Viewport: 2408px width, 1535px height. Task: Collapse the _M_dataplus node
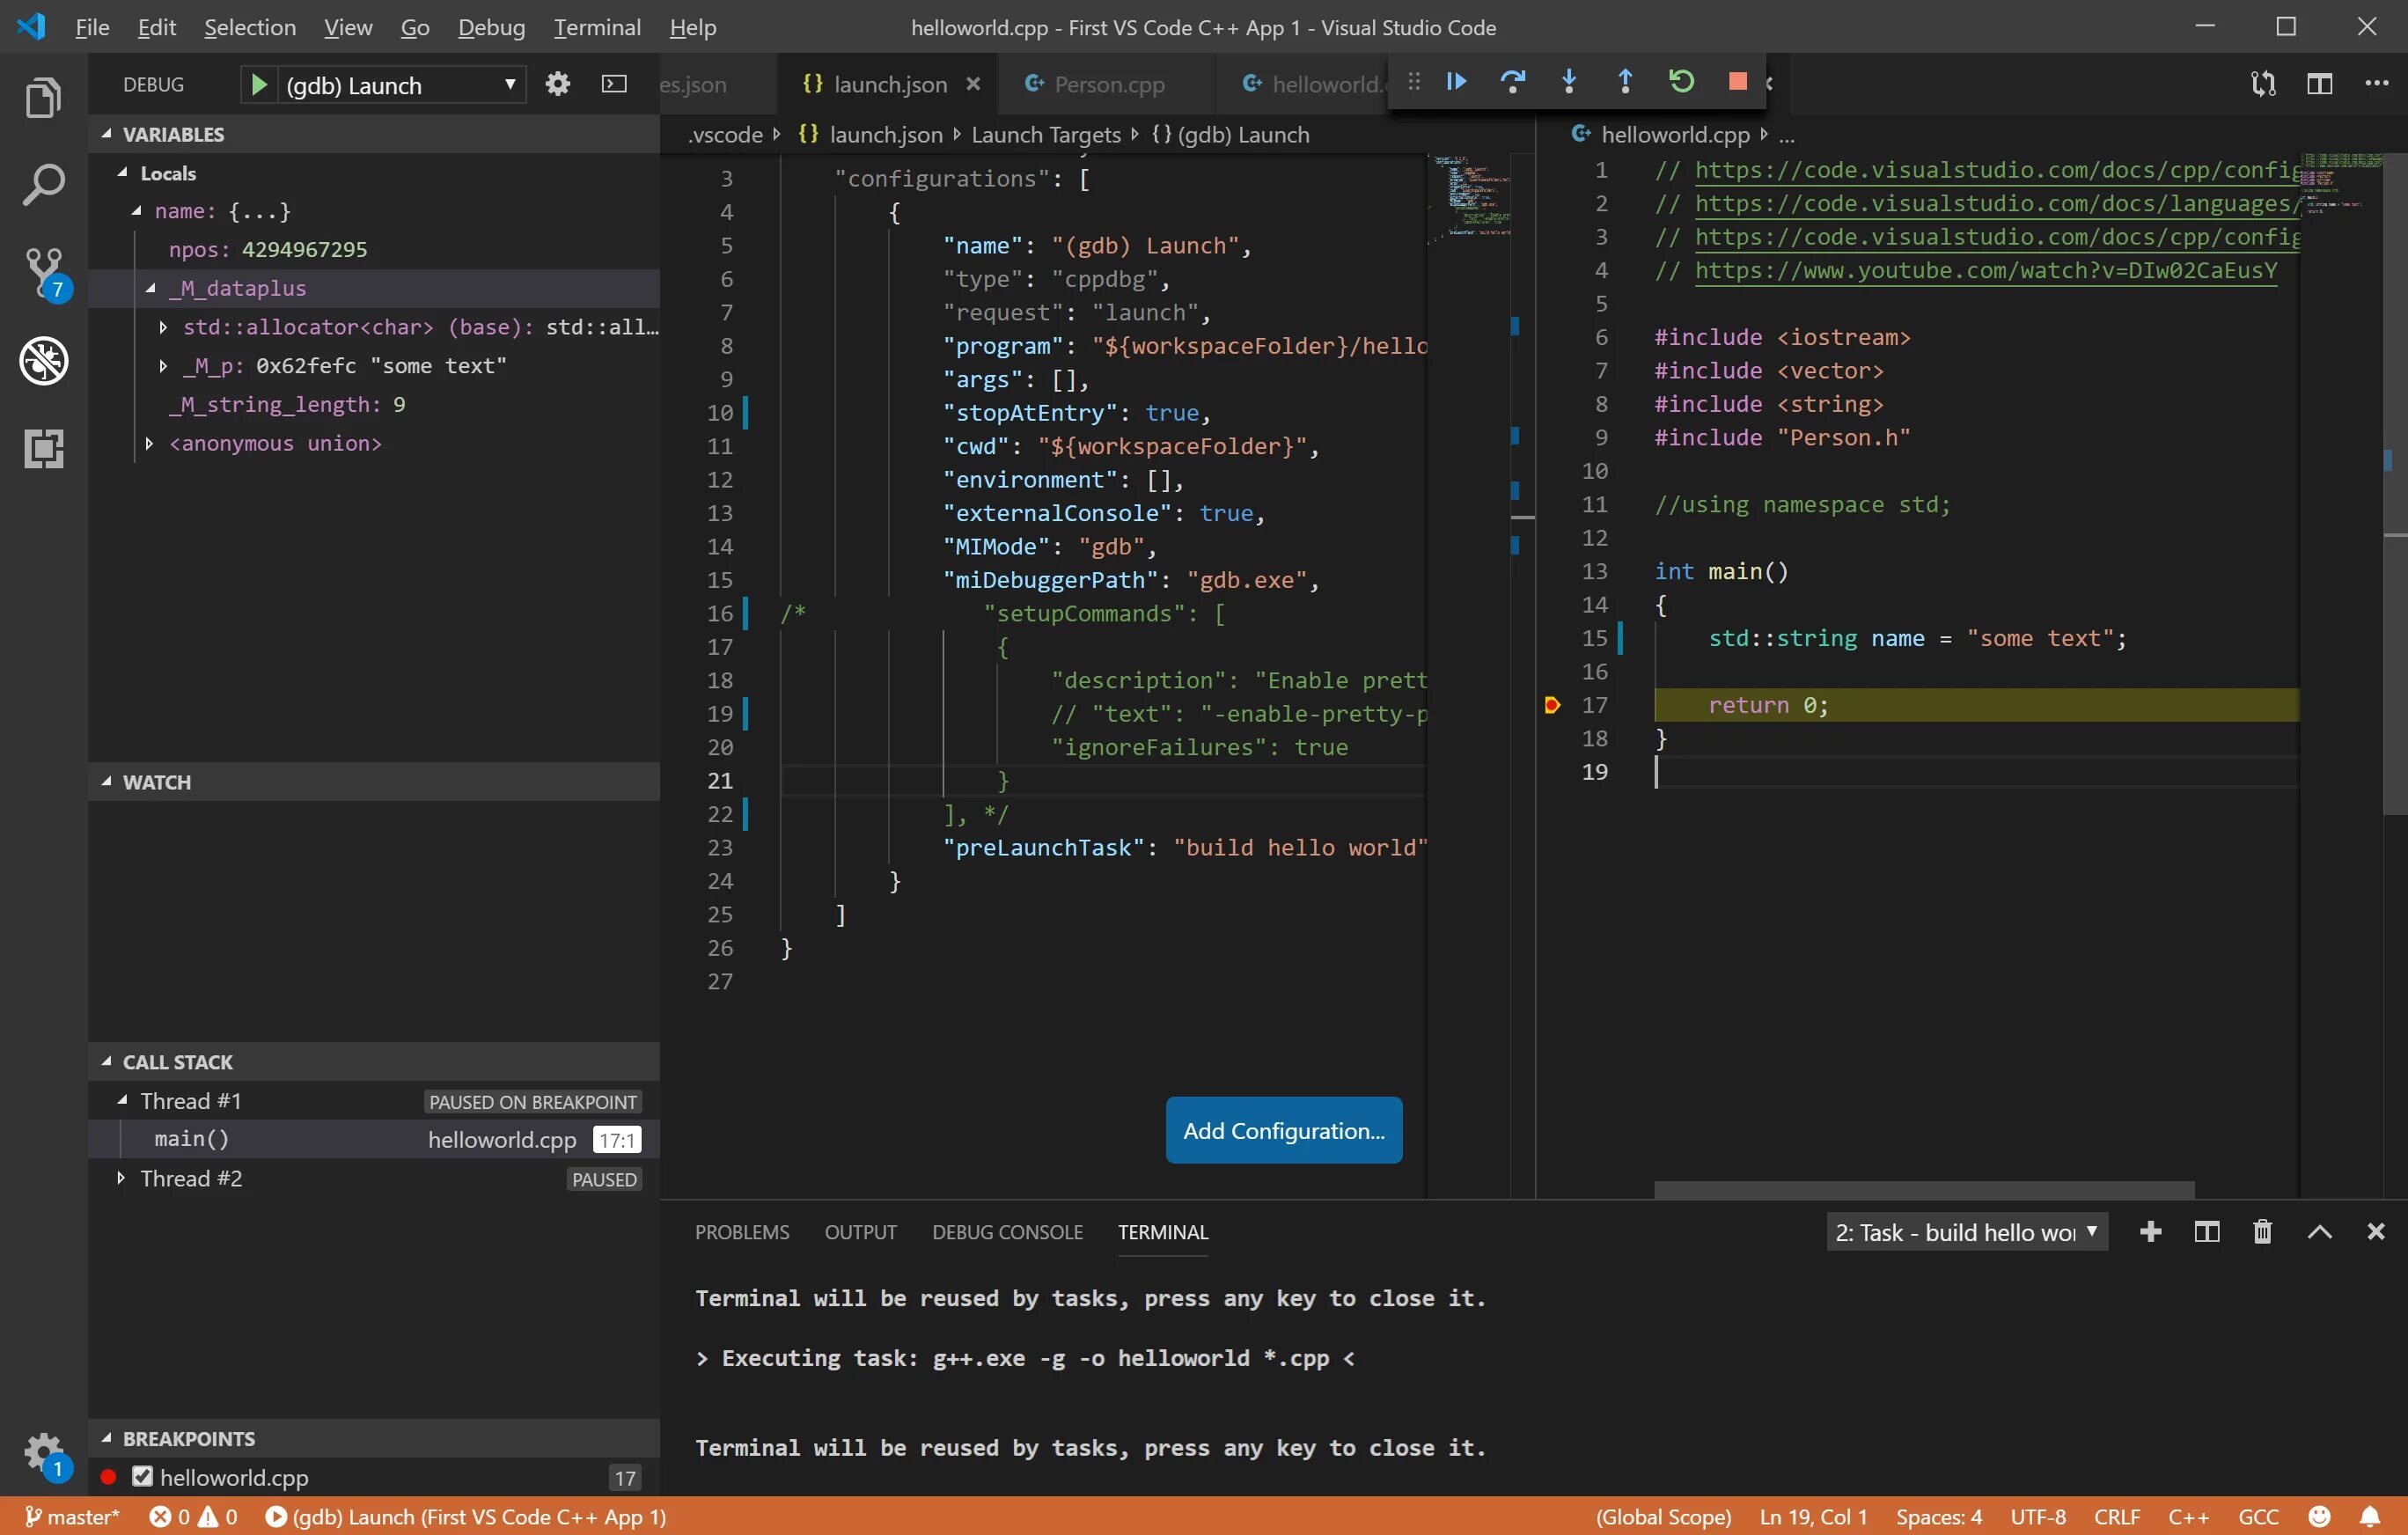151,288
